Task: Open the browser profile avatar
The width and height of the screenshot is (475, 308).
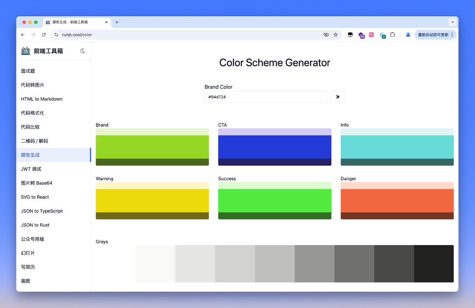Action: pos(408,35)
